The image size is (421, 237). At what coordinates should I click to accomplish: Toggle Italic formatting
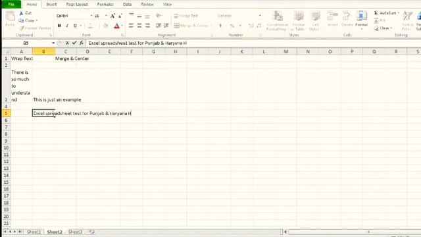point(67,26)
